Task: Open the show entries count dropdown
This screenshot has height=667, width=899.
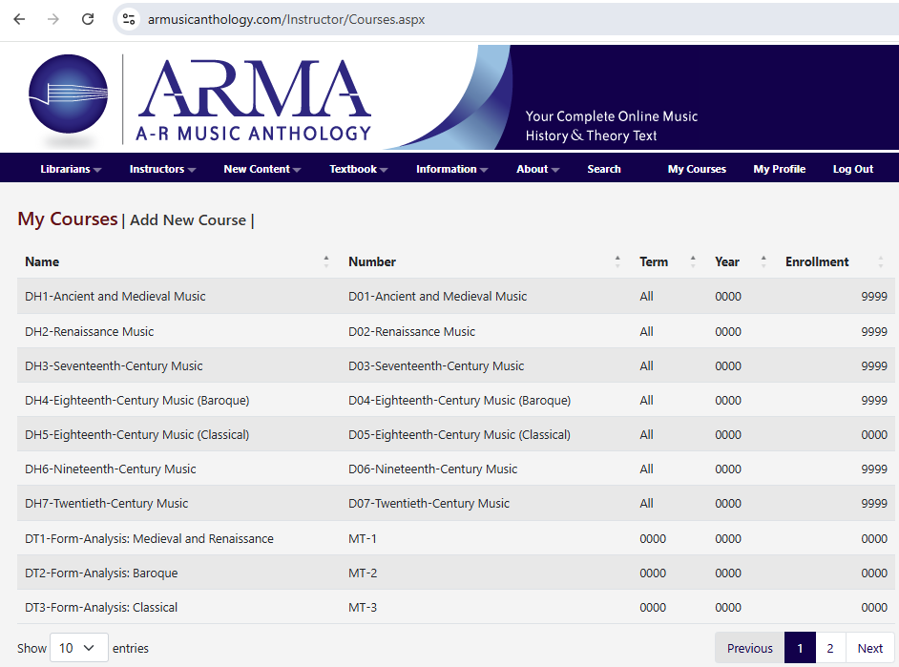Action: pos(79,648)
